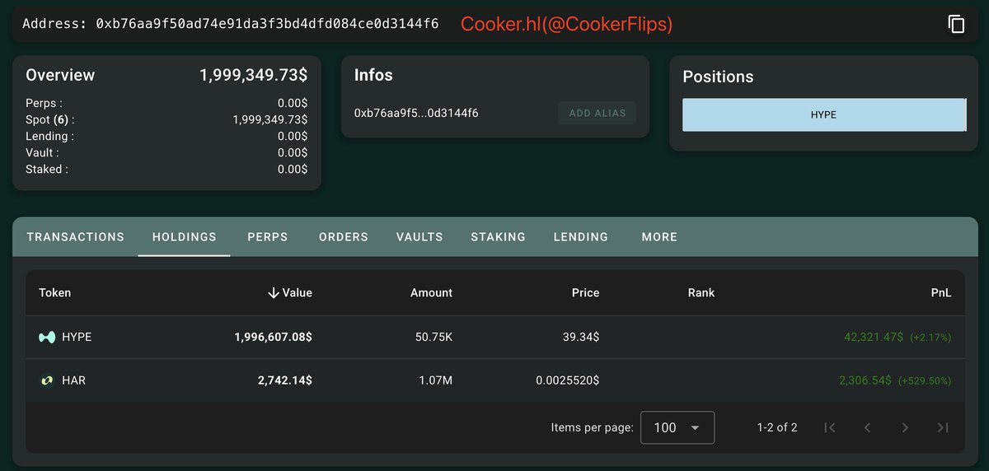
Task: Go to the first page of holdings
Action: tap(830, 427)
